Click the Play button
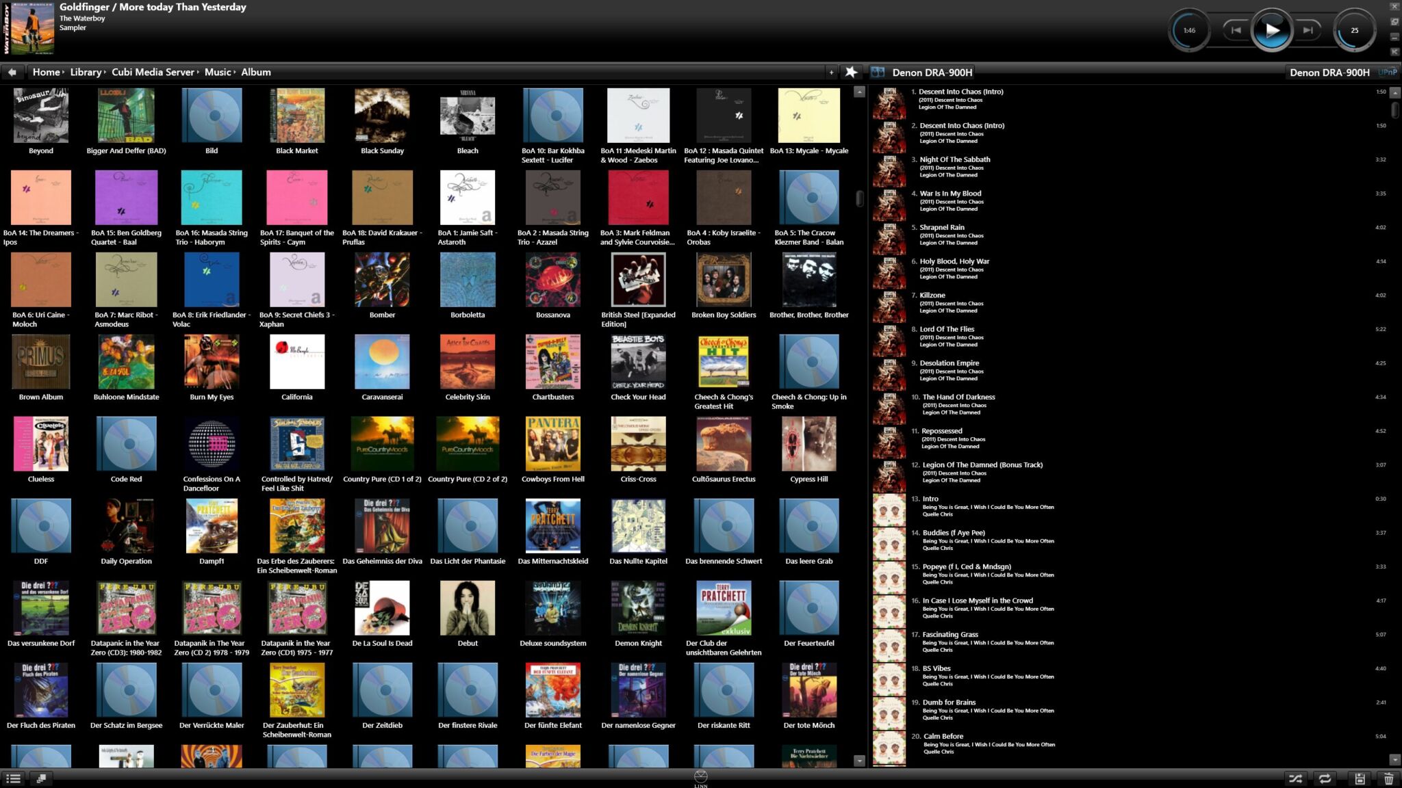The image size is (1402, 788). pyautogui.click(x=1271, y=30)
